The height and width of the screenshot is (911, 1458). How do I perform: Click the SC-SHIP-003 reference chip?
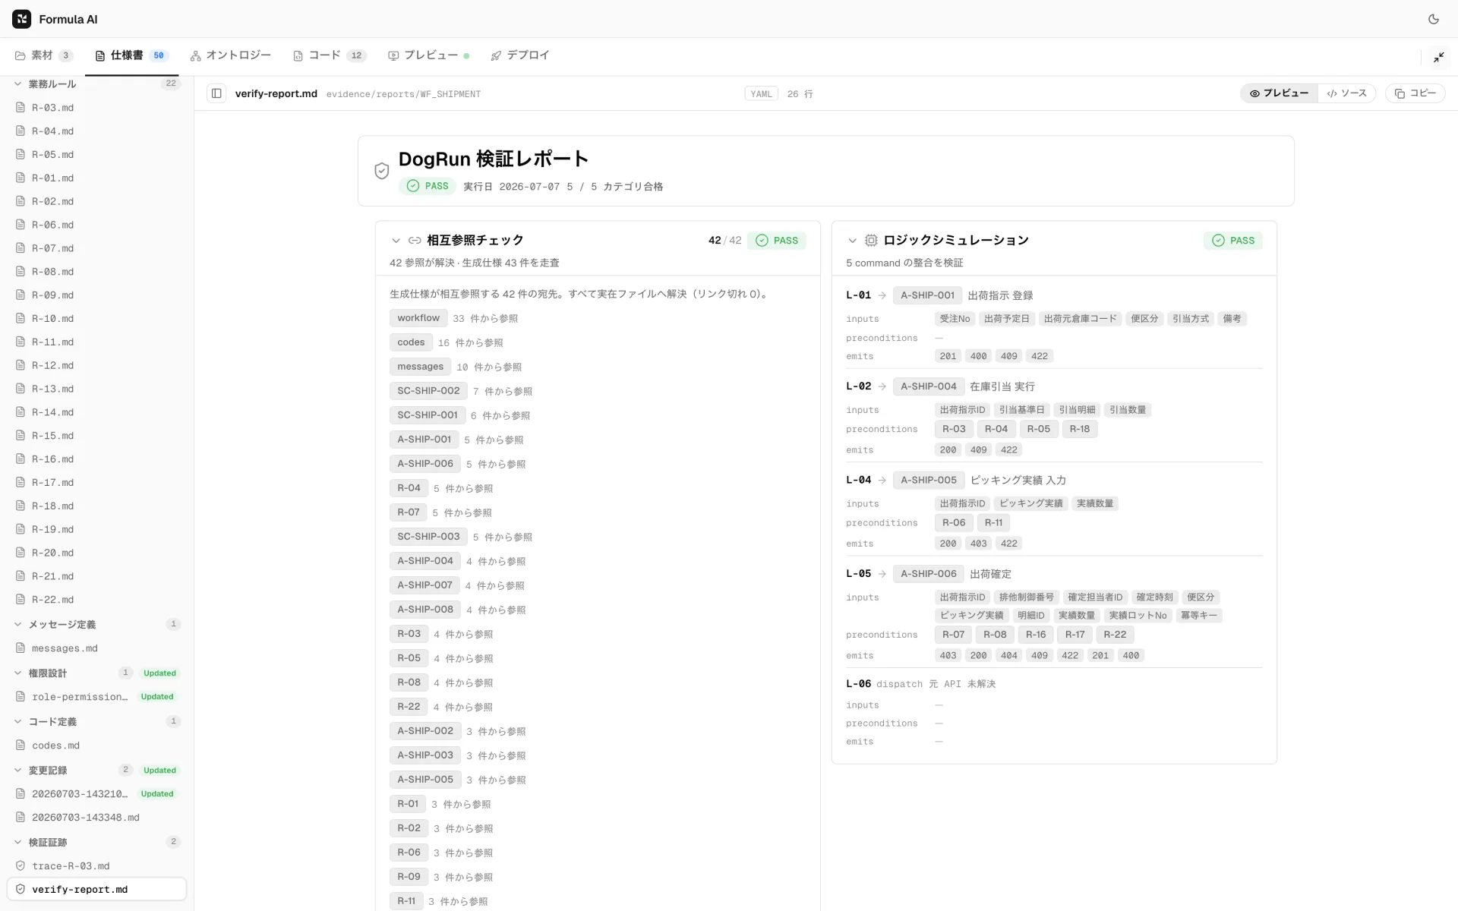point(428,537)
